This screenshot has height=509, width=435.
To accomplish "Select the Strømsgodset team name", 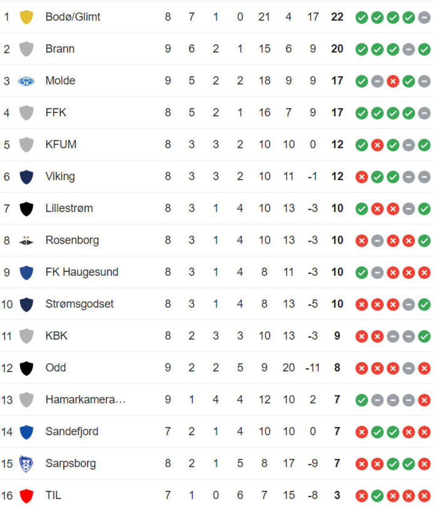I will (x=79, y=304).
